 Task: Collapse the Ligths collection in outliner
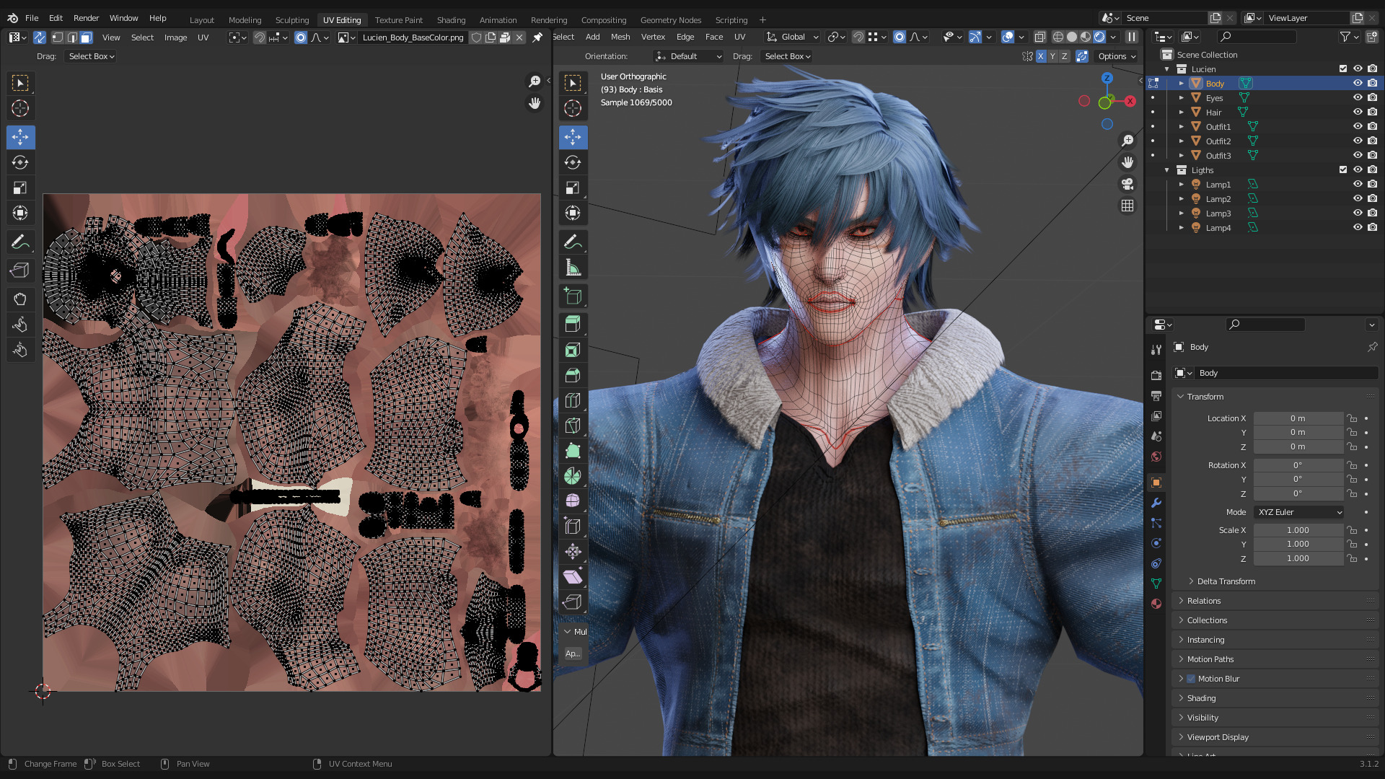(1167, 170)
